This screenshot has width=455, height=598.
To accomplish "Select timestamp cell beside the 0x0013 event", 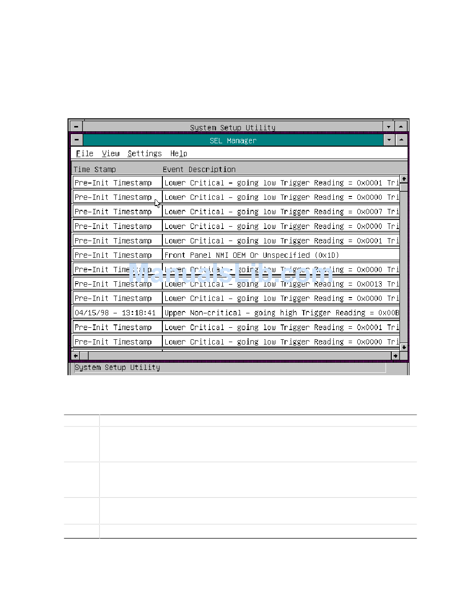I will [117, 284].
